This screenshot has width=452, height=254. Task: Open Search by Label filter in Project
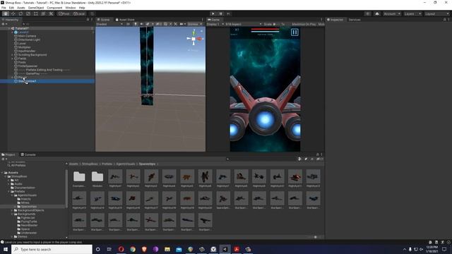(306, 159)
